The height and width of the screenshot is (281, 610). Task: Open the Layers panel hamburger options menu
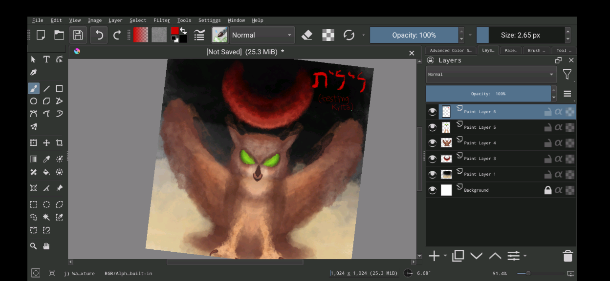(567, 94)
